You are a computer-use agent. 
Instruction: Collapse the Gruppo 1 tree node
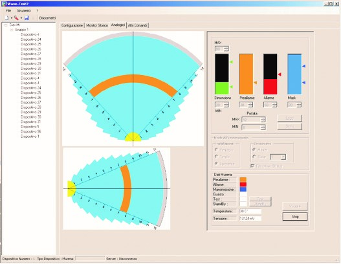(x=12, y=30)
